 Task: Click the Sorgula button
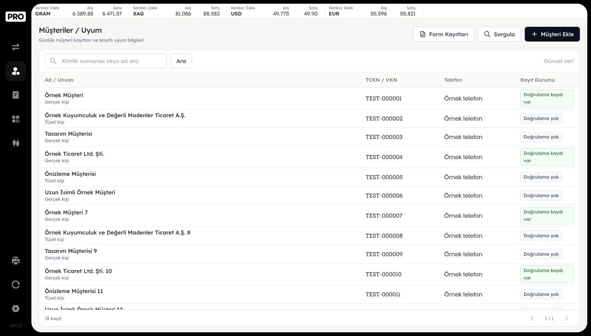499,34
